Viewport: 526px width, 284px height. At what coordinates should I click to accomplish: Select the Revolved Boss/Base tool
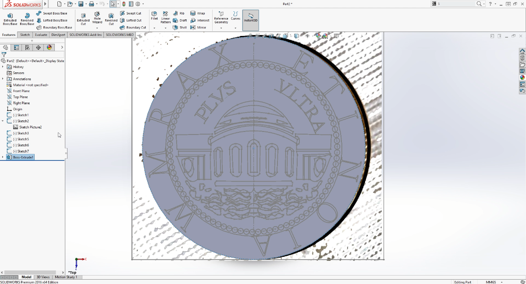[27, 20]
